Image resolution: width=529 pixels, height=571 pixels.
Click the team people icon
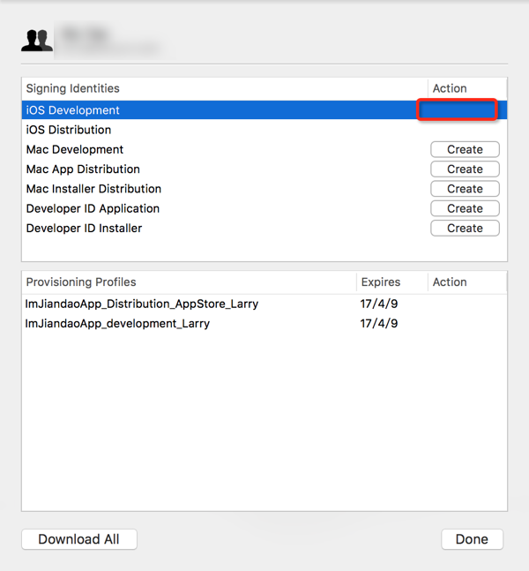[37, 40]
